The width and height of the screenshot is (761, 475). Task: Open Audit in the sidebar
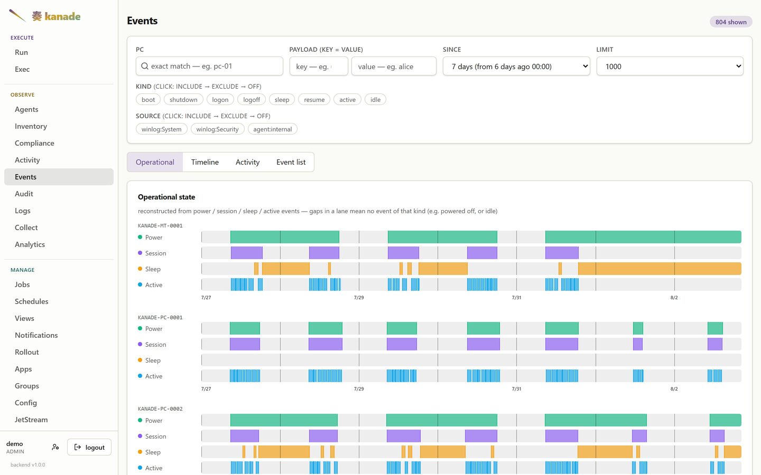[x=59, y=194]
